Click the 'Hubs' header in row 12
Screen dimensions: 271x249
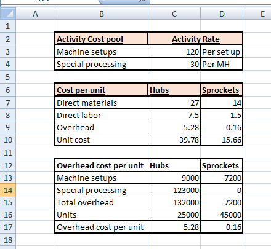pyautogui.click(x=174, y=165)
